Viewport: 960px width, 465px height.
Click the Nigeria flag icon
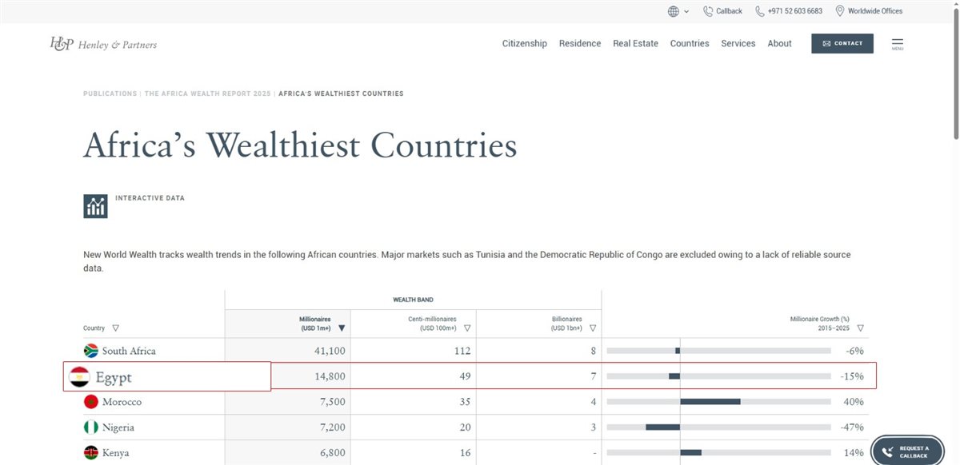(91, 427)
